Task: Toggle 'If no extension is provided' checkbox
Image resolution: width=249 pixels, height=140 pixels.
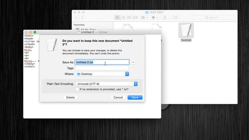Action: coord(77,89)
